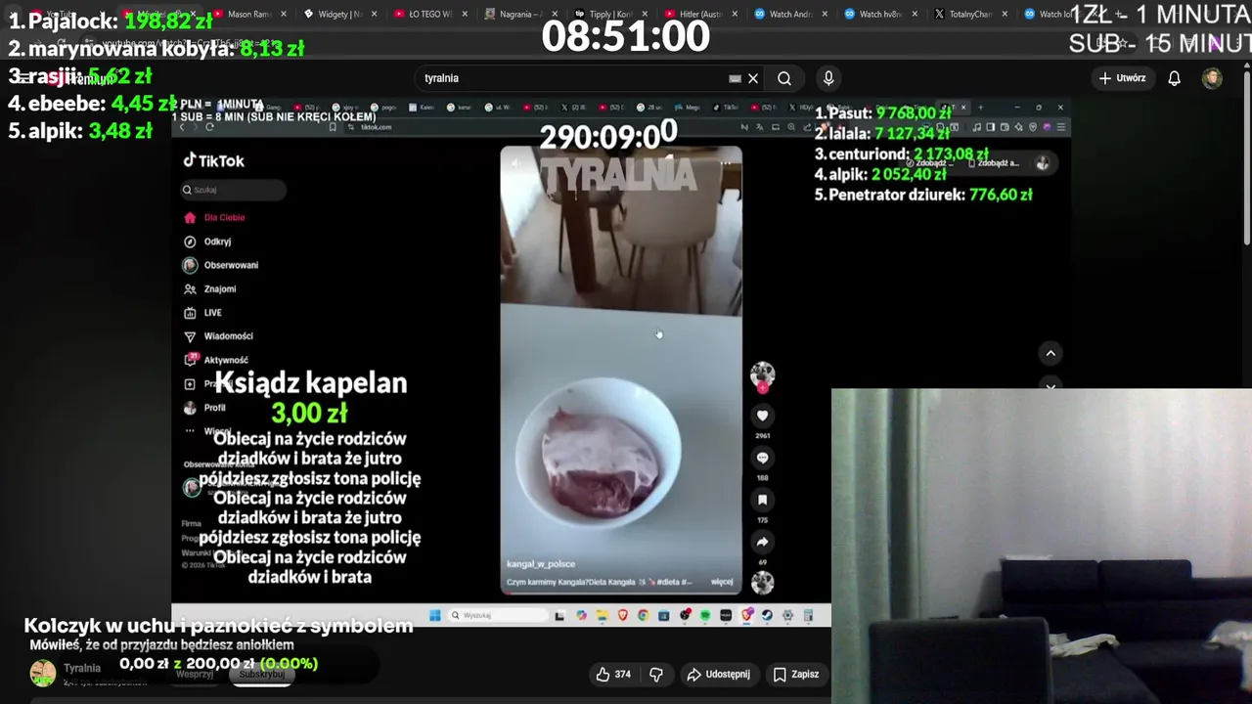The width and height of the screenshot is (1252, 704).
Task: Open the TikTok sound disc icon
Action: [x=762, y=583]
